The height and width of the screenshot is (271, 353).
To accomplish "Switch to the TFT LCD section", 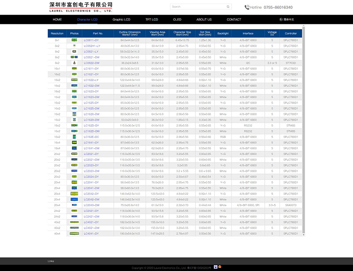I will (152, 20).
